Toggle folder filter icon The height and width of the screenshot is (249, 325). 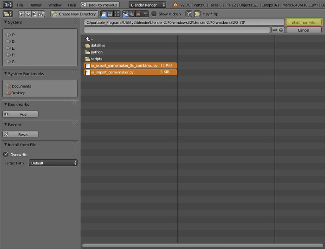click(x=197, y=14)
